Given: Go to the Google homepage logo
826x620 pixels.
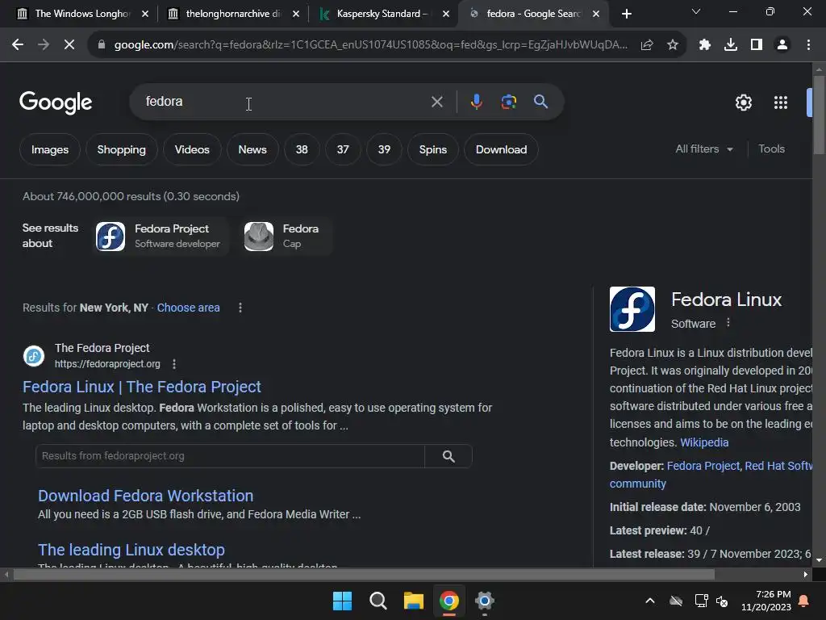Looking at the screenshot, I should 56,103.
